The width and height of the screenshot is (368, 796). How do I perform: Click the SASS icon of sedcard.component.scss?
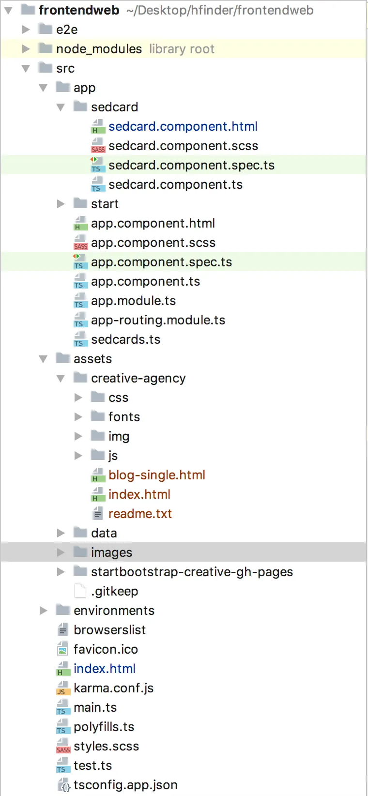pos(98,146)
